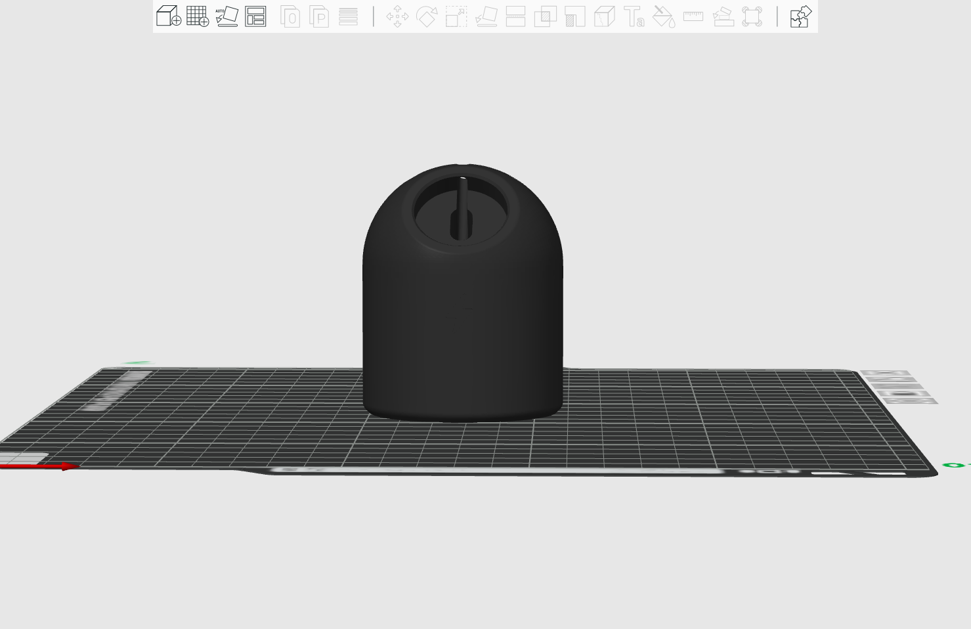Select the dome-shaped model on the plate
971x629 pixels.
coord(463,295)
